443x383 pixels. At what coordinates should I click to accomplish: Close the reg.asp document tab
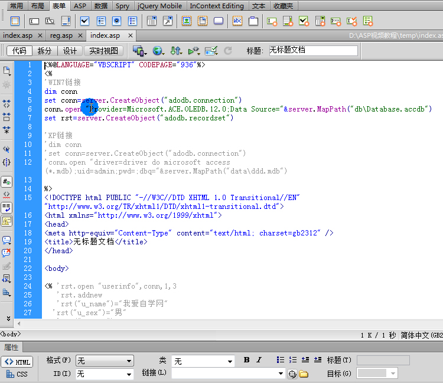[80, 35]
